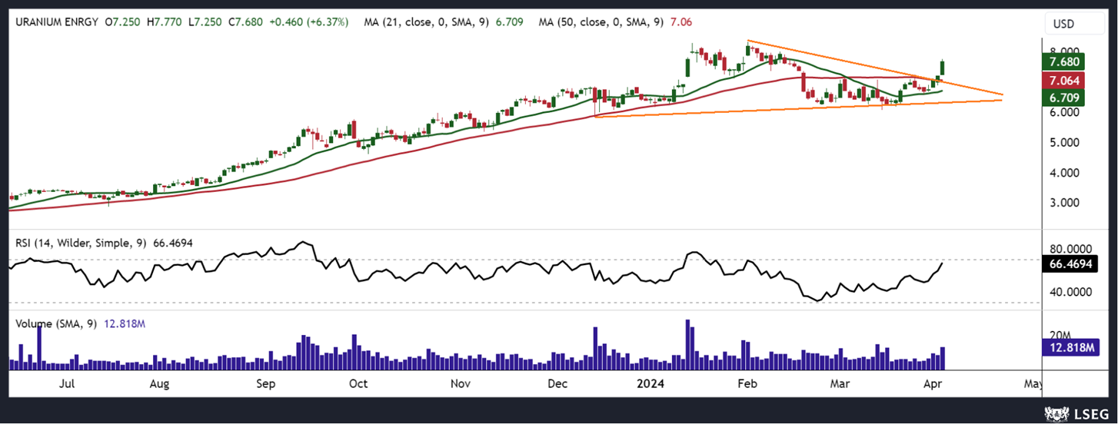Screen dimensions: 1118x424
Task: Click the 20M volume axis label
Action: point(1061,335)
